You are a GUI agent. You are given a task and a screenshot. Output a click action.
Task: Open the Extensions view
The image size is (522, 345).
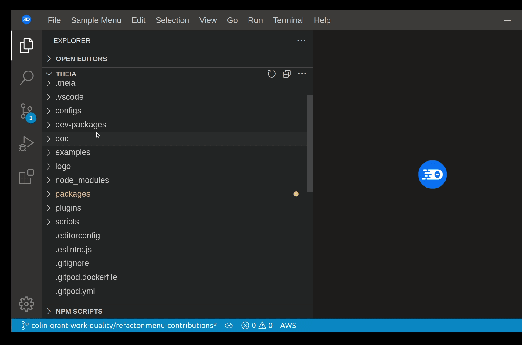coord(26,177)
